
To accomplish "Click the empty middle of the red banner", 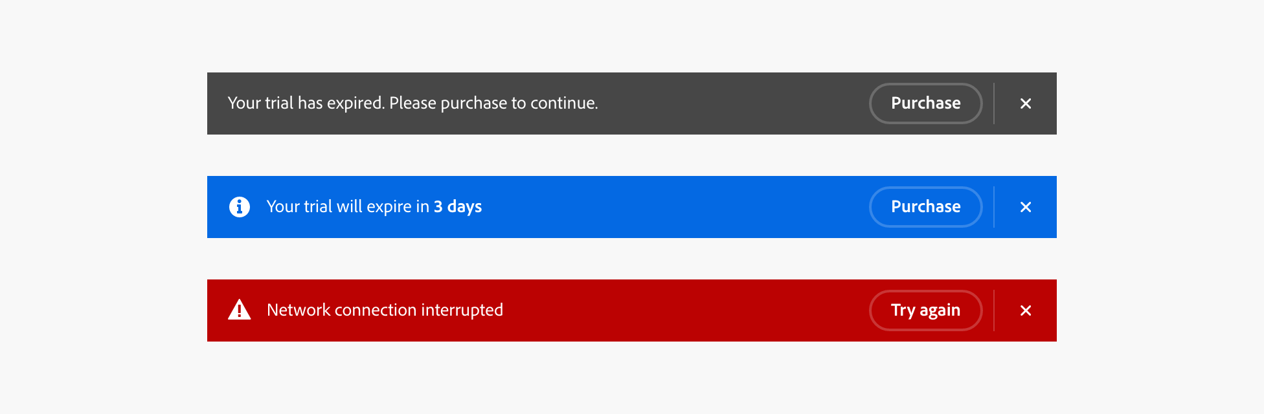I will pos(686,310).
